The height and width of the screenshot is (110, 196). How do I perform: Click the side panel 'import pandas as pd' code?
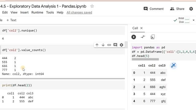pyautogui.click(x=148, y=47)
